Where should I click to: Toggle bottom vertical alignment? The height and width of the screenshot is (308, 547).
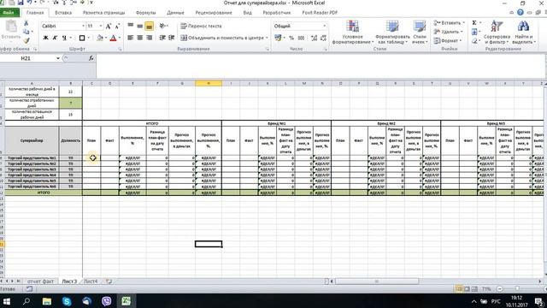149,26
